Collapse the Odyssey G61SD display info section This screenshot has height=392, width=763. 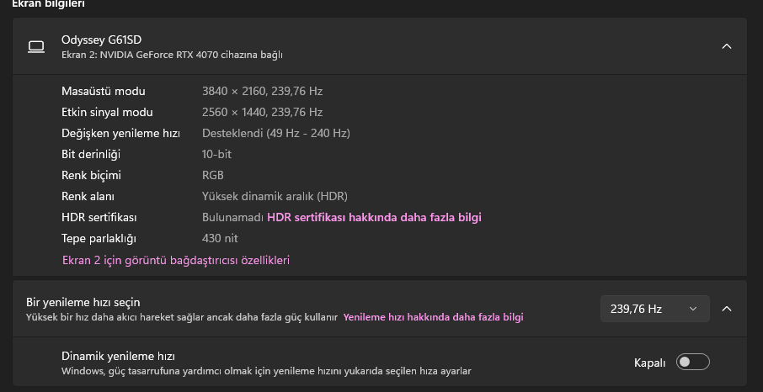[x=727, y=47]
